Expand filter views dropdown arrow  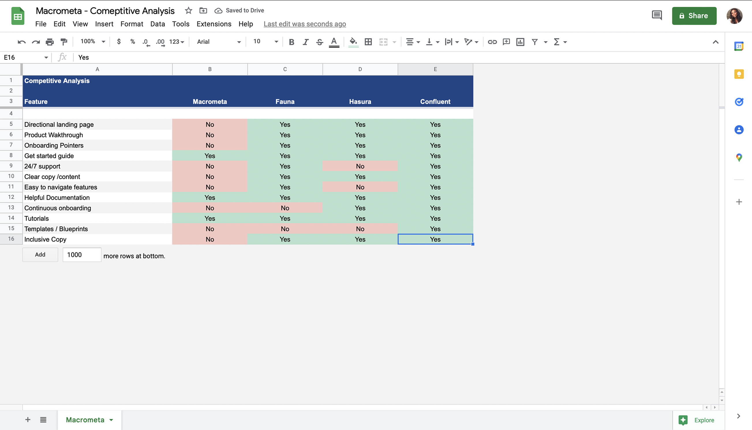(546, 42)
